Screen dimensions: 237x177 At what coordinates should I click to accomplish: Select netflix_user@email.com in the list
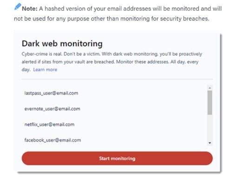49,125
